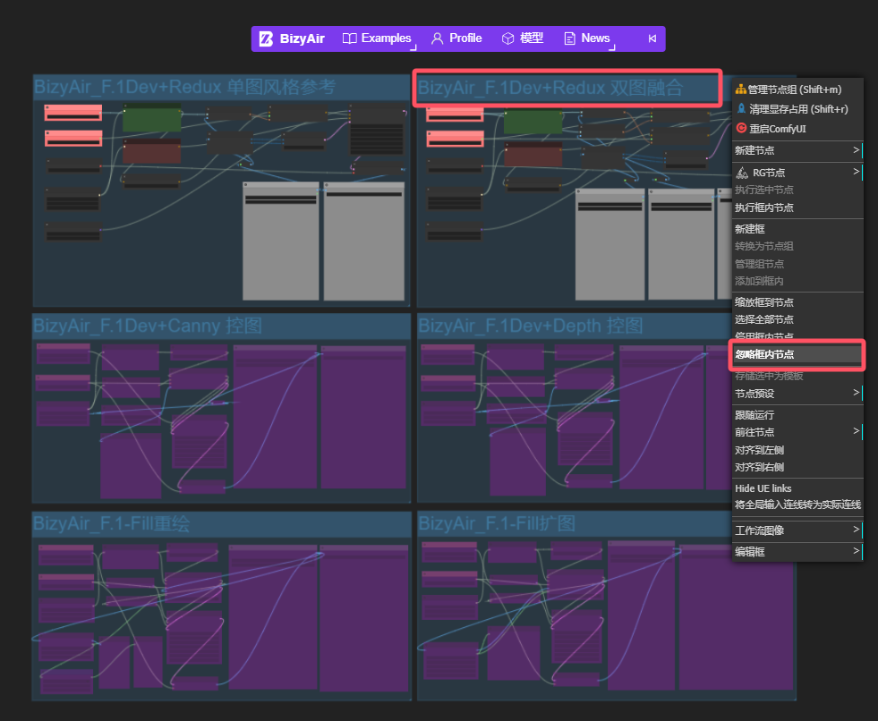The height and width of the screenshot is (721, 878).
Task: Click the F.1Dev+Canny 控图 group title
Action: tap(148, 326)
